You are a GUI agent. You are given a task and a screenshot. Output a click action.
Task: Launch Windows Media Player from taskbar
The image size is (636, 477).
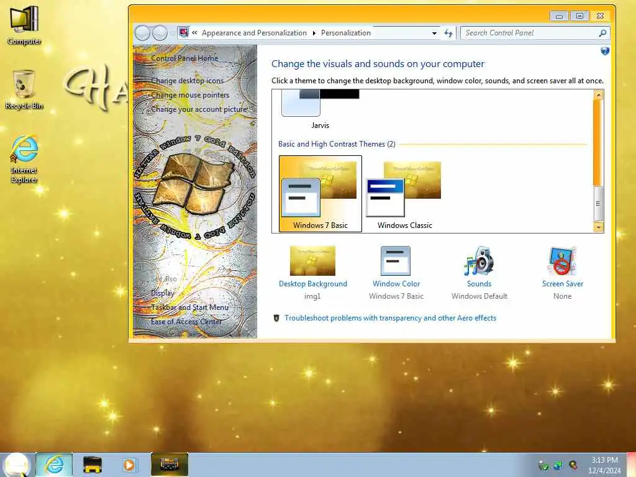pyautogui.click(x=129, y=465)
